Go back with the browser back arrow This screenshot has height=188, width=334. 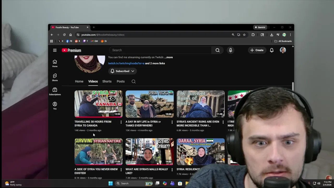[52, 35]
